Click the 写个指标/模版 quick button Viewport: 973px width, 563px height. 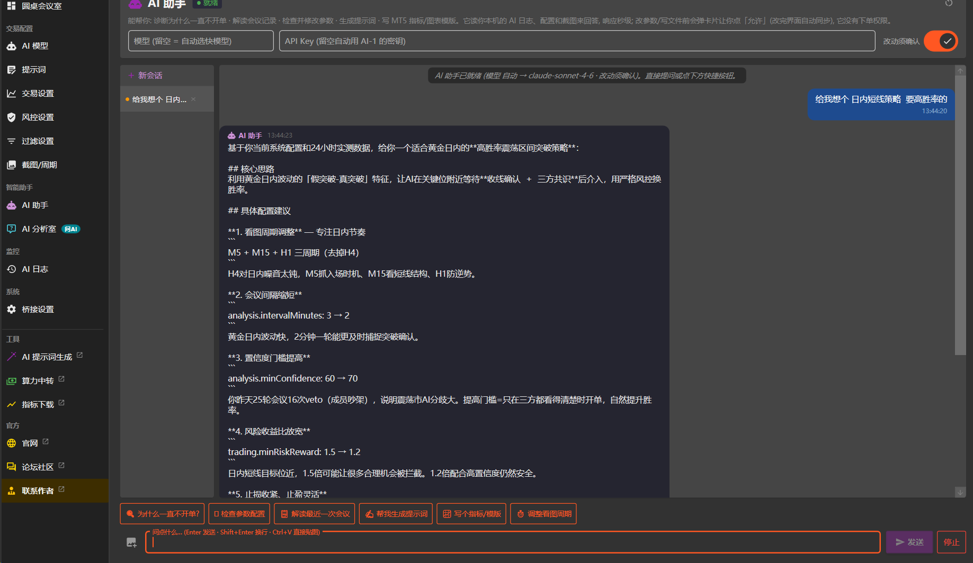pyautogui.click(x=471, y=514)
